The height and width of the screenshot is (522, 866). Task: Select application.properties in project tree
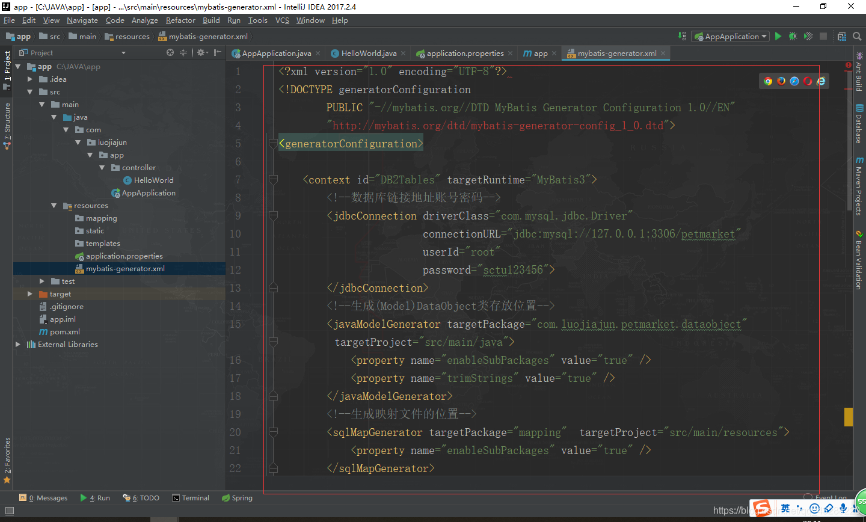click(119, 256)
